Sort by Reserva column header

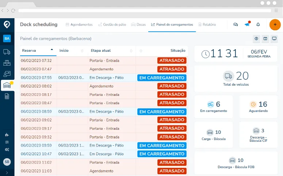tap(38, 51)
